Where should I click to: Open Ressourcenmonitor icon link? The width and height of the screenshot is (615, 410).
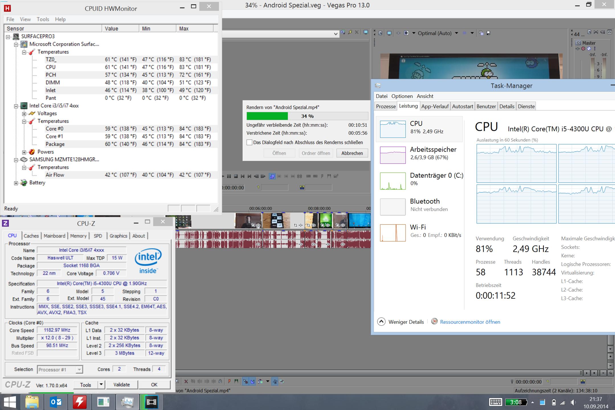(x=434, y=321)
